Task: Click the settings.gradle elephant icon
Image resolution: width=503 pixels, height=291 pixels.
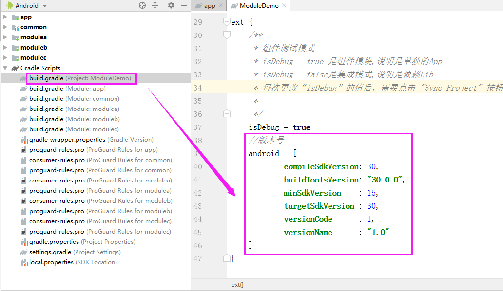Action: [x=24, y=252]
